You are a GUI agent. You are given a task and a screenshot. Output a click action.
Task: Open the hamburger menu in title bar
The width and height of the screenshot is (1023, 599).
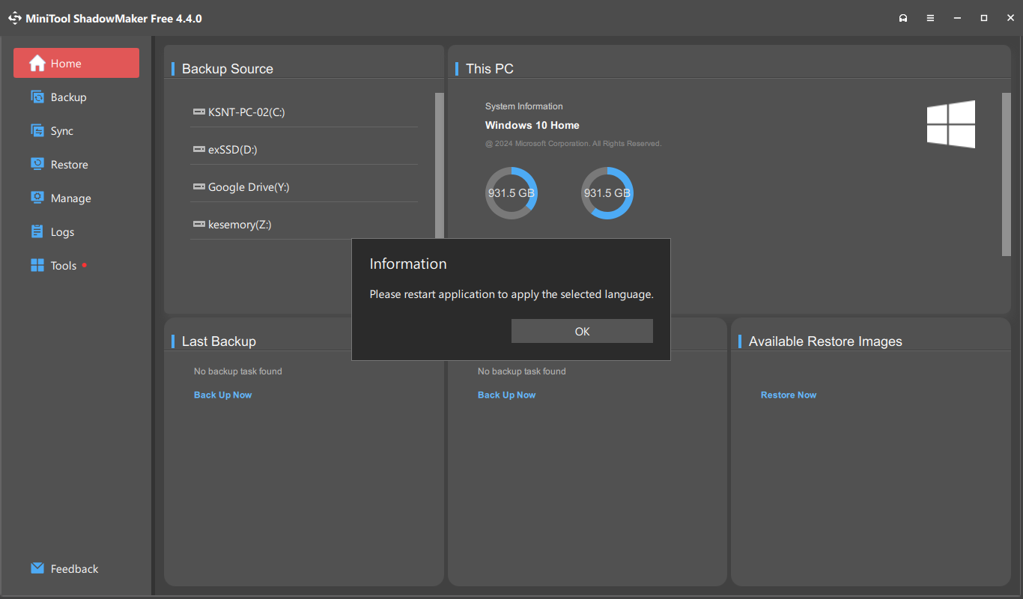click(x=930, y=18)
